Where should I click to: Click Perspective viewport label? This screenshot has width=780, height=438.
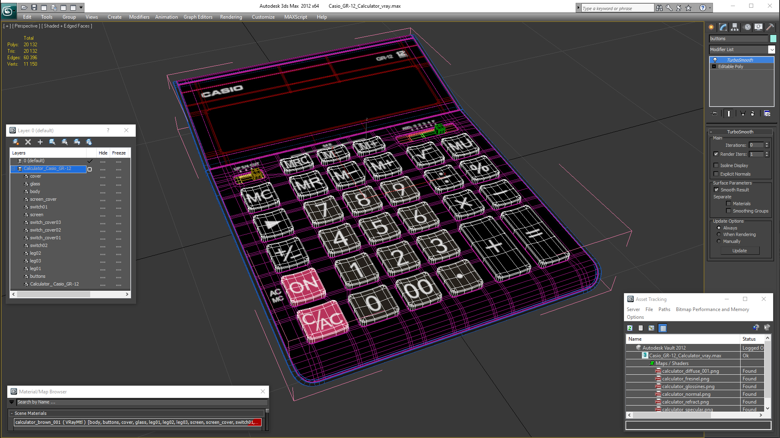[26, 26]
